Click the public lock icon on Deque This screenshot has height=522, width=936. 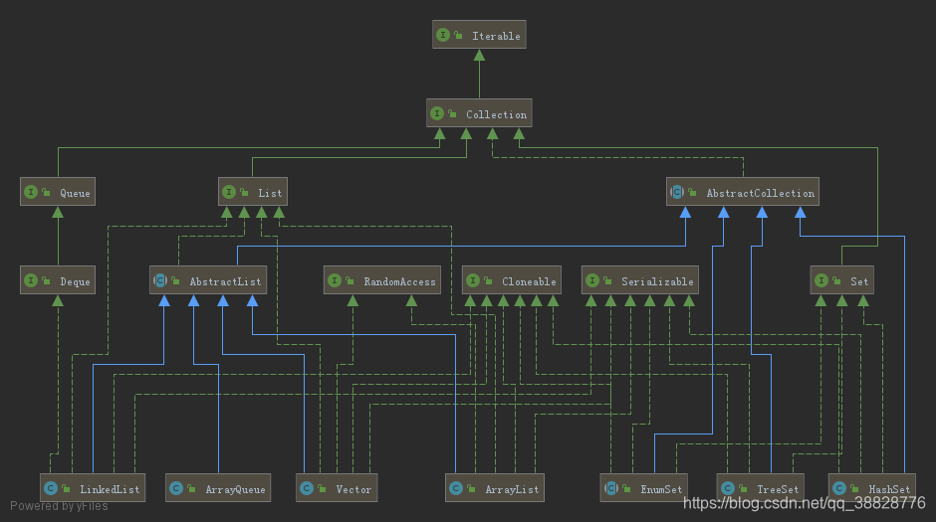(46, 280)
